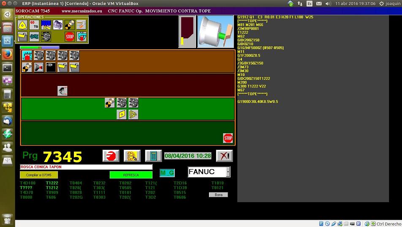Open the joaquin session menu

(390, 4)
